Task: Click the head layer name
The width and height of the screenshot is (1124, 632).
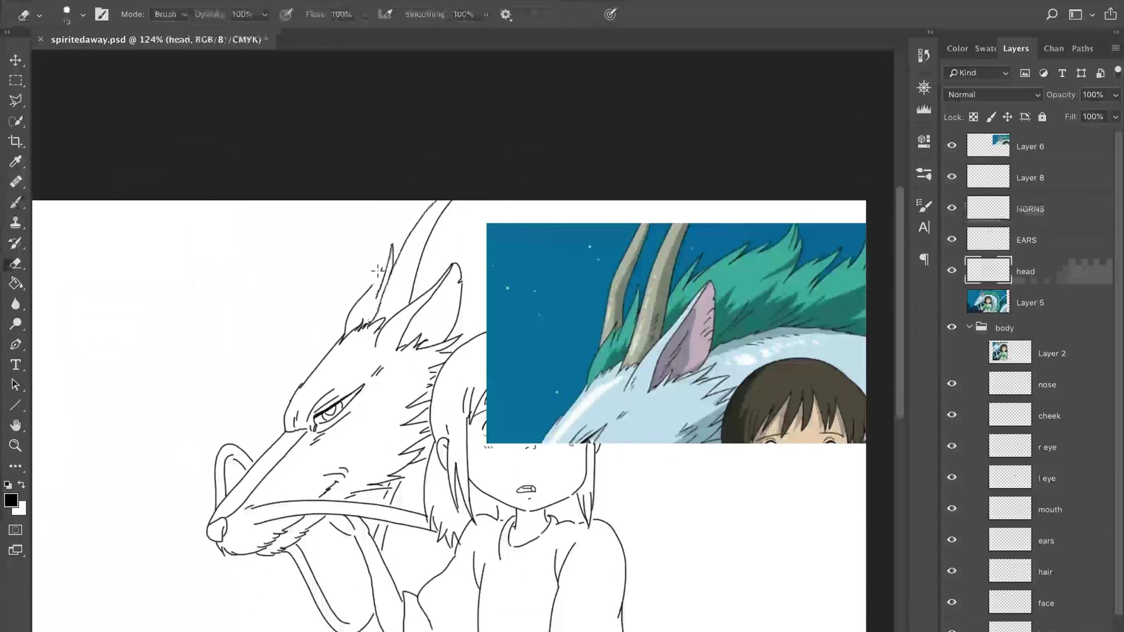Action: 1025,271
